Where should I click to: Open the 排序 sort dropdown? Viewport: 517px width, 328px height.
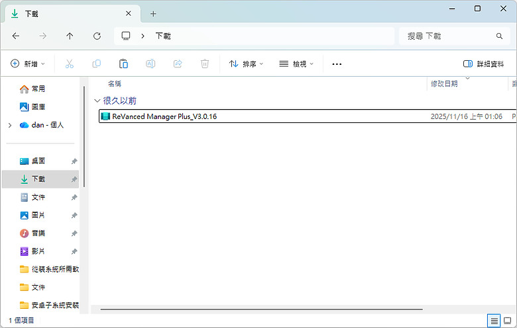coord(247,64)
